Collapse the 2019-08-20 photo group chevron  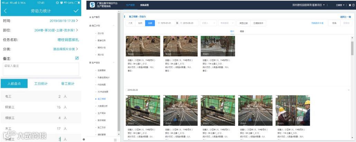(349, 90)
